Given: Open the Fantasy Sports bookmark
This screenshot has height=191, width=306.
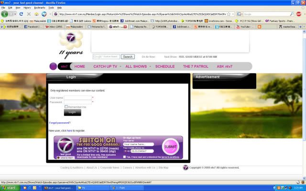Looking at the screenshot, I should tap(280, 21).
